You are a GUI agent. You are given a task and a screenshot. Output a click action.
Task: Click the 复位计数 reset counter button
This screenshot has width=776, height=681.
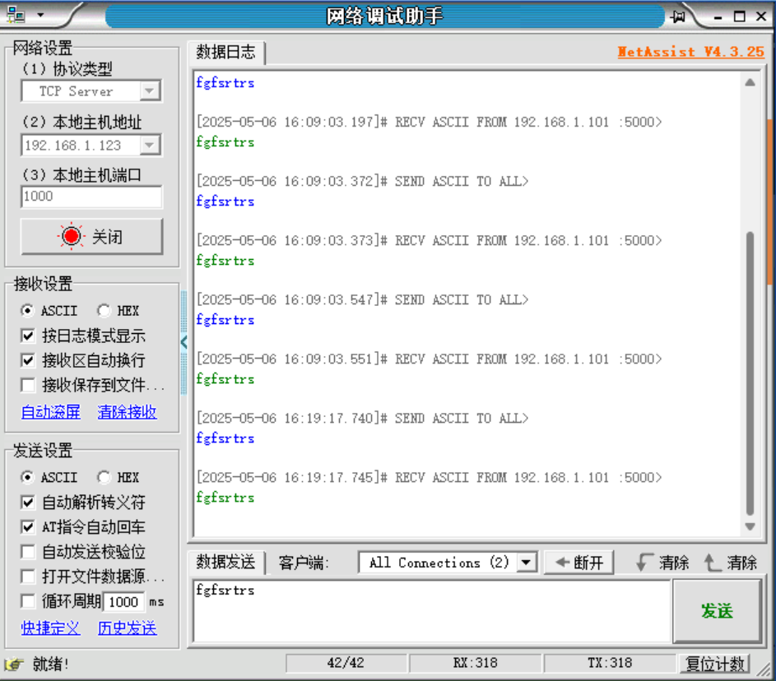pyautogui.click(x=714, y=664)
